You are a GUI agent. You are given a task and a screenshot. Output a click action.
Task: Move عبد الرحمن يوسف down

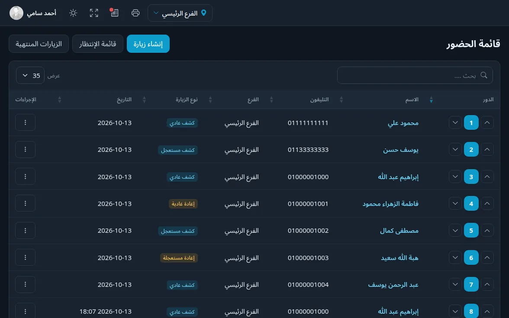tap(455, 285)
